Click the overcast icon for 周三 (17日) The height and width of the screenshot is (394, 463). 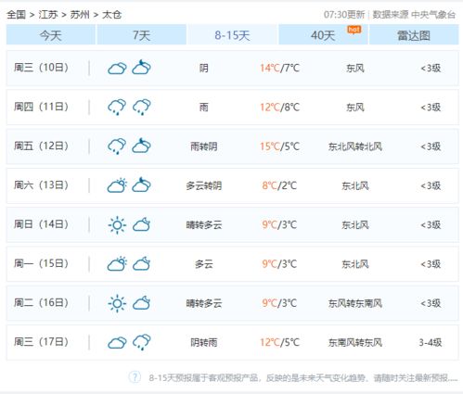click(117, 342)
